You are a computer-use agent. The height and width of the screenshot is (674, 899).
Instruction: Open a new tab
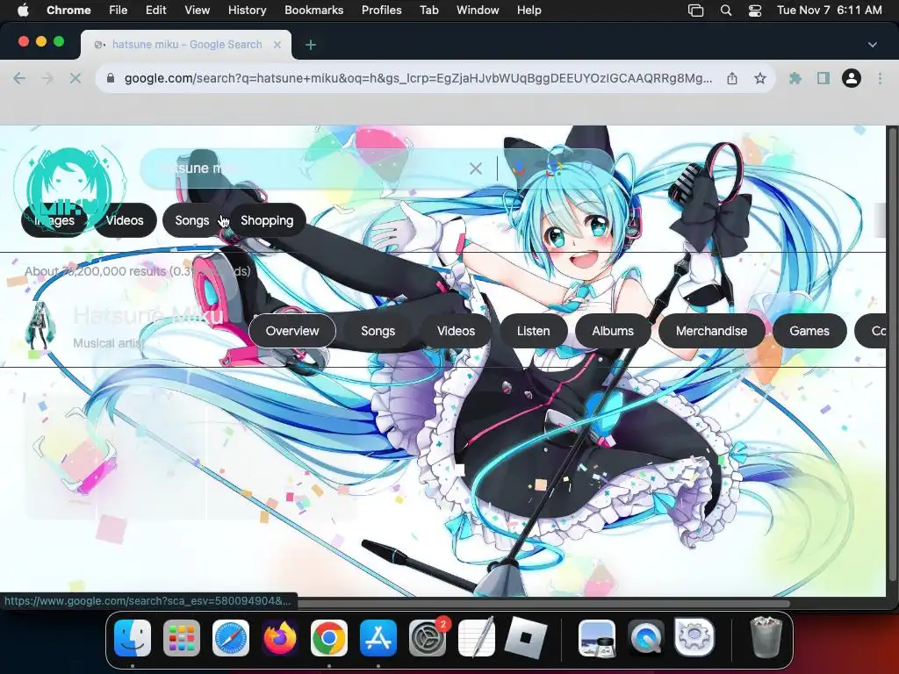click(311, 45)
